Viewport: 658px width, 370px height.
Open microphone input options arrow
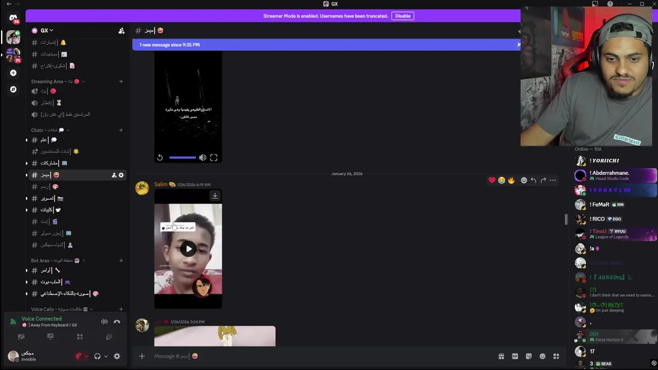coord(86,356)
